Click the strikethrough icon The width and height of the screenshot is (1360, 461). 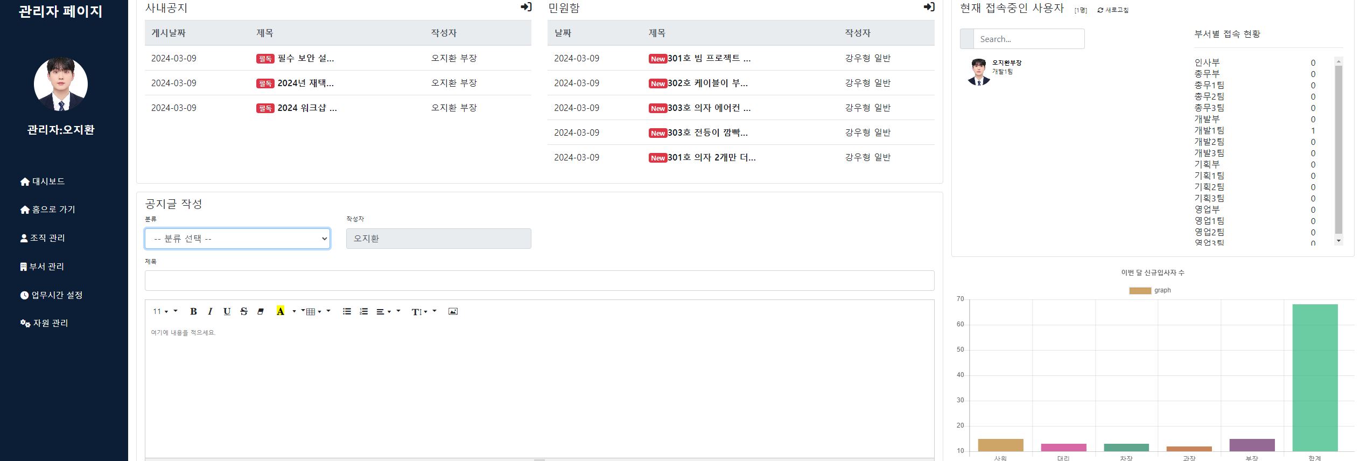[x=244, y=311]
